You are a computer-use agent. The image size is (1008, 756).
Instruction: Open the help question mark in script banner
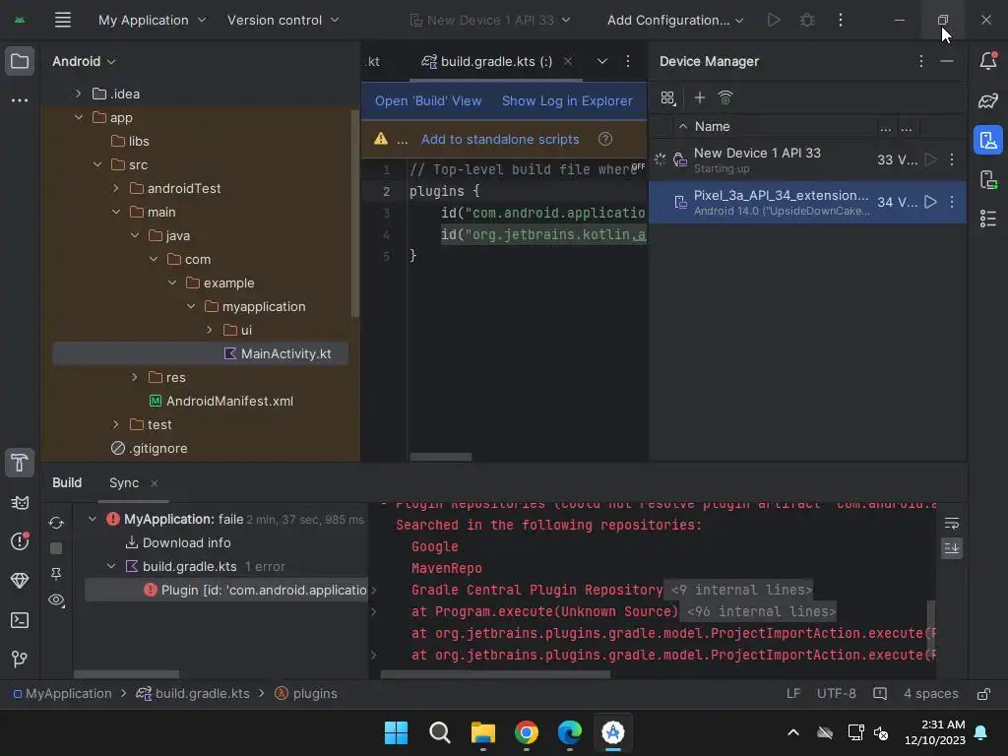[605, 139]
